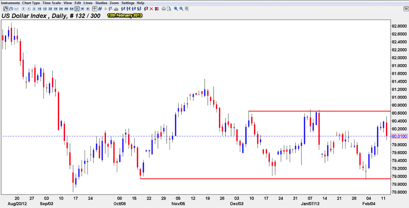The width and height of the screenshot is (409, 208).
Task: Open the Help menu
Action: click(x=140, y=3)
